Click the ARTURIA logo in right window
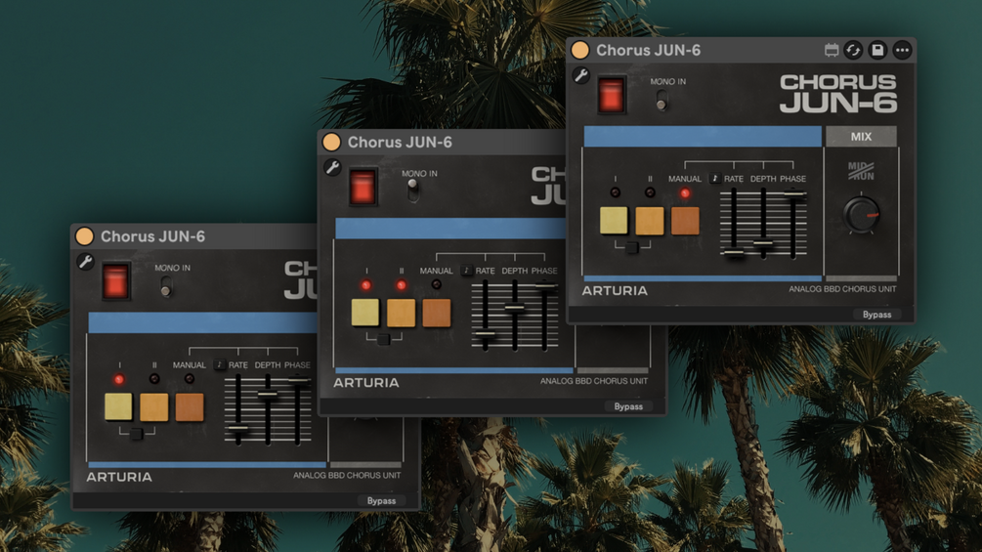This screenshot has width=982, height=552. tap(615, 290)
